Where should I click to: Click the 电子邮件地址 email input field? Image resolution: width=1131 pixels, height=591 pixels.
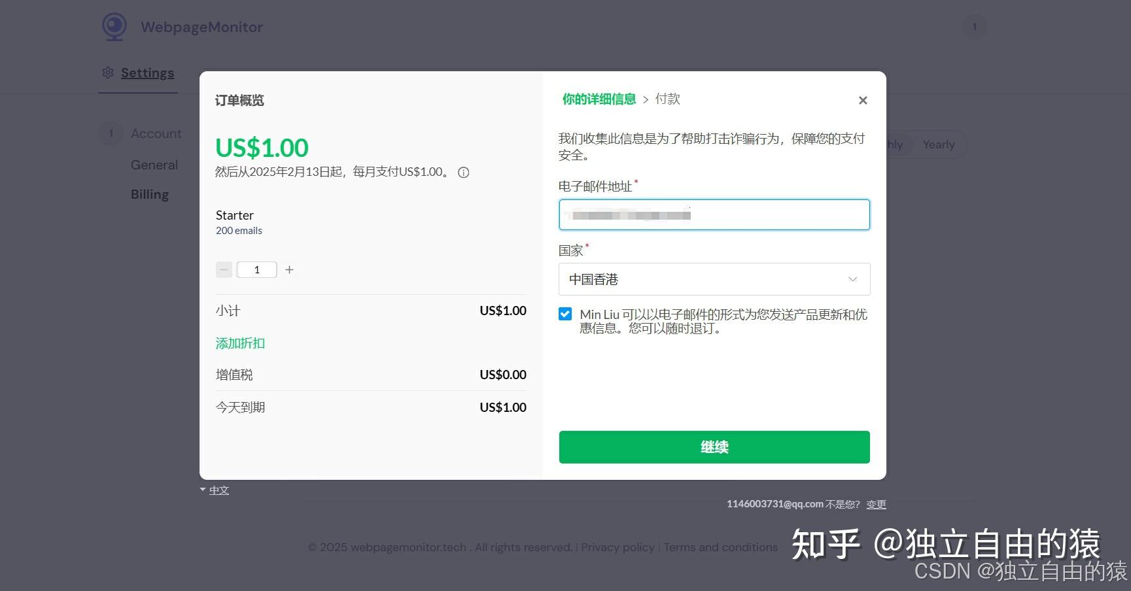(x=714, y=214)
